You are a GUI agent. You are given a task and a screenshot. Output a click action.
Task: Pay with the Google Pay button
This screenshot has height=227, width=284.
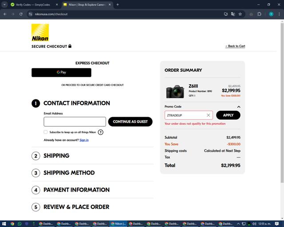pos(61,72)
